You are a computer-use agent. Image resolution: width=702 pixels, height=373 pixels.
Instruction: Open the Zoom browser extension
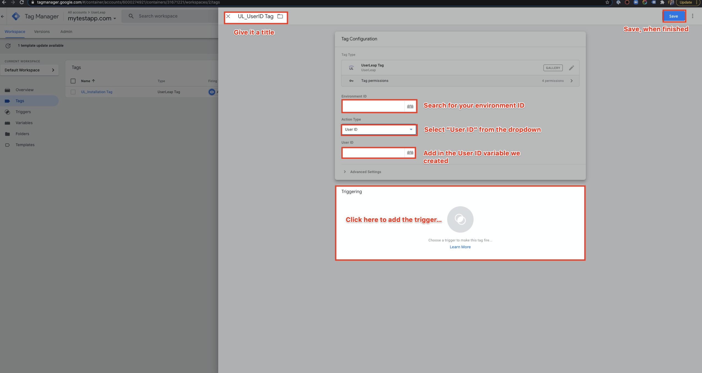click(x=636, y=2)
